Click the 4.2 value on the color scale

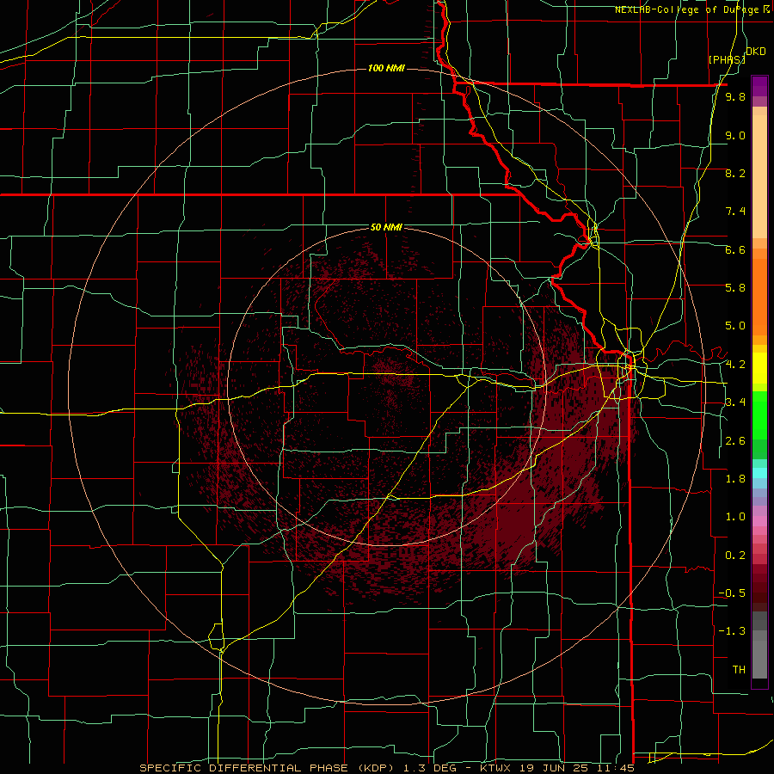pyautogui.click(x=735, y=365)
